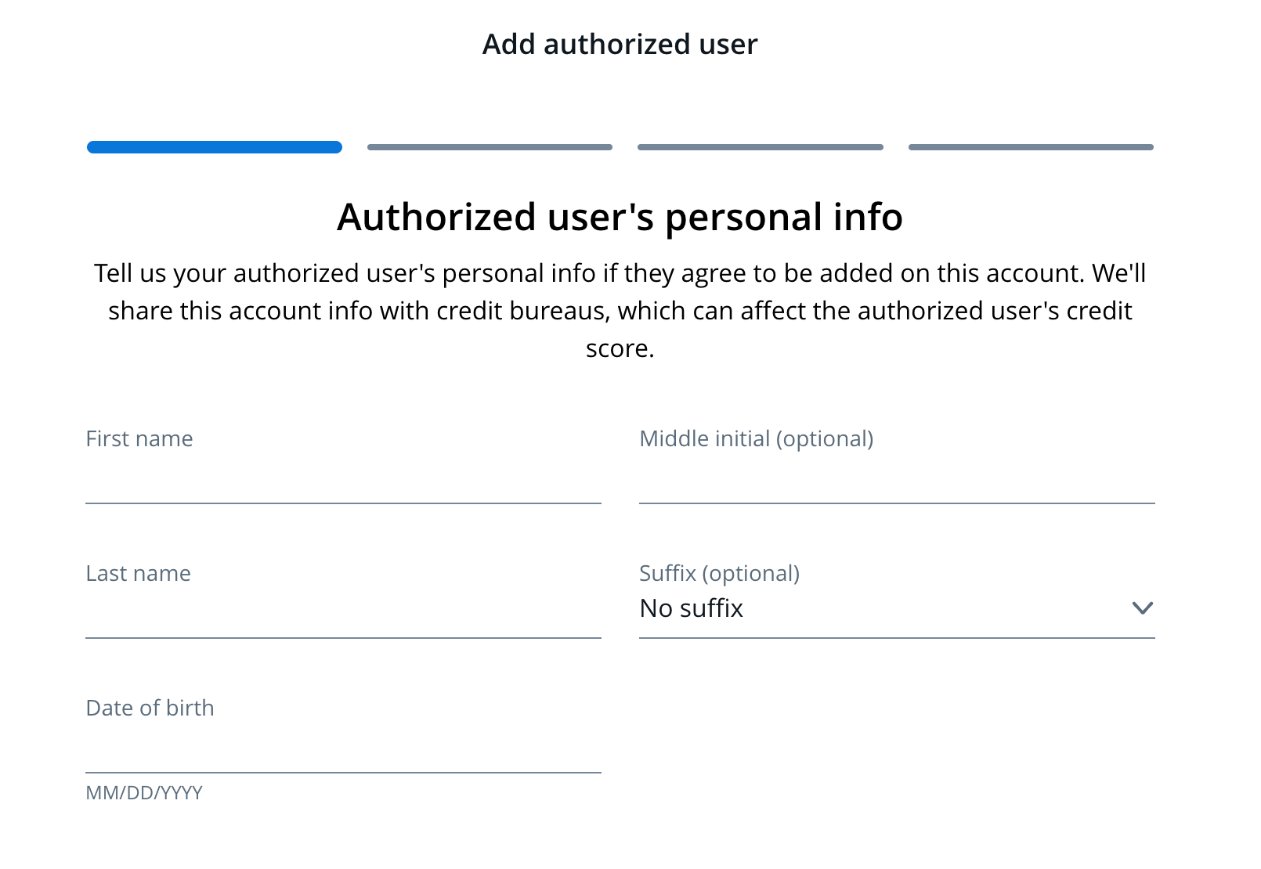Select the No suffix value text

[691, 608]
